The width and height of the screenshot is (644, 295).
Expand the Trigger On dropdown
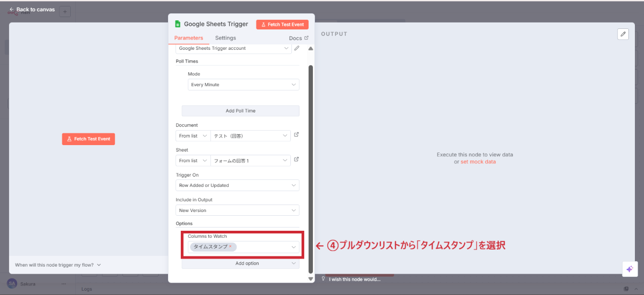point(237,185)
